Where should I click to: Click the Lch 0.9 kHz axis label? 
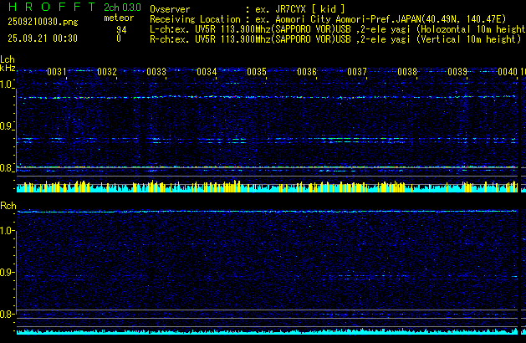8,126
